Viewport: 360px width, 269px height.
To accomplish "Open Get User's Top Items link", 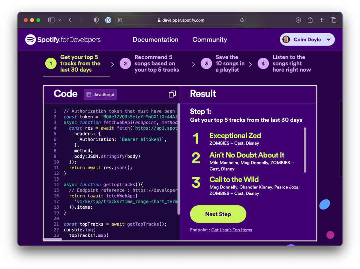I will click(231, 230).
